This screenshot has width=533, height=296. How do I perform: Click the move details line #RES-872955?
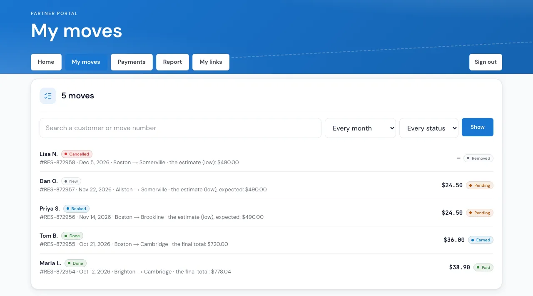[134, 244]
